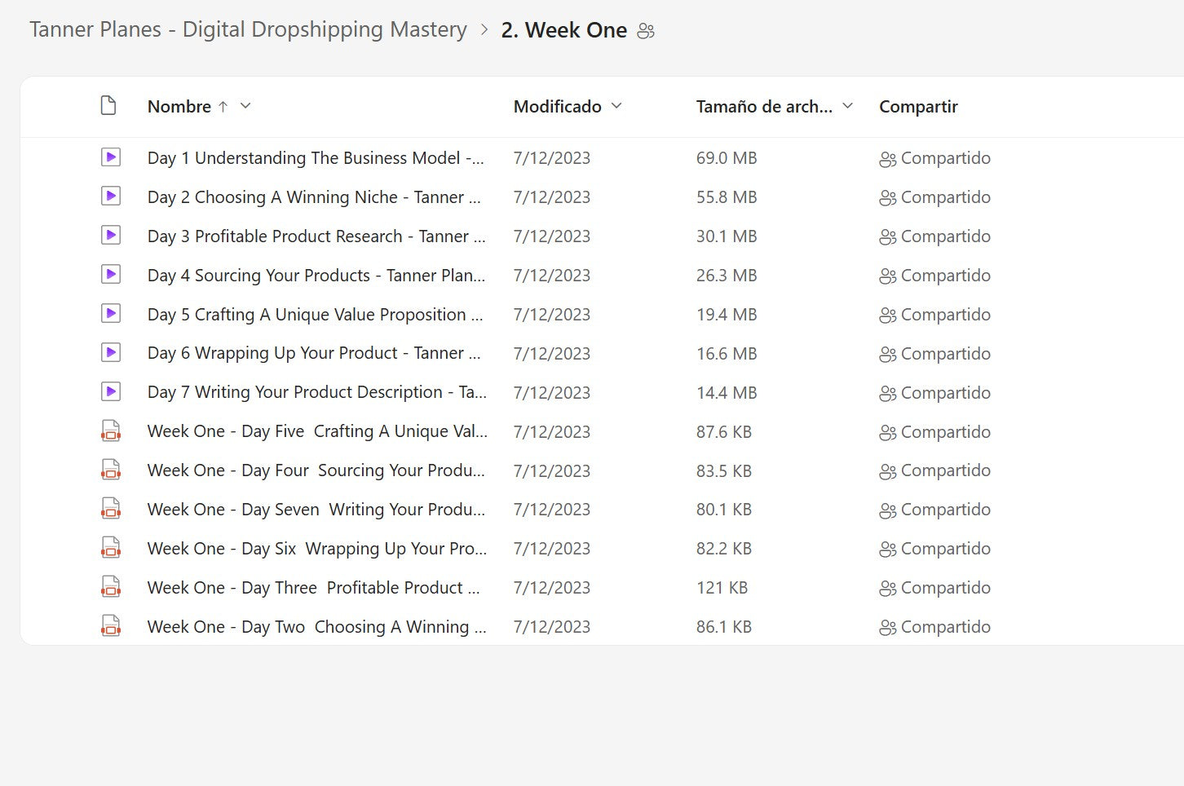
Task: Click Compartido status for Day 6 row
Action: [944, 354]
